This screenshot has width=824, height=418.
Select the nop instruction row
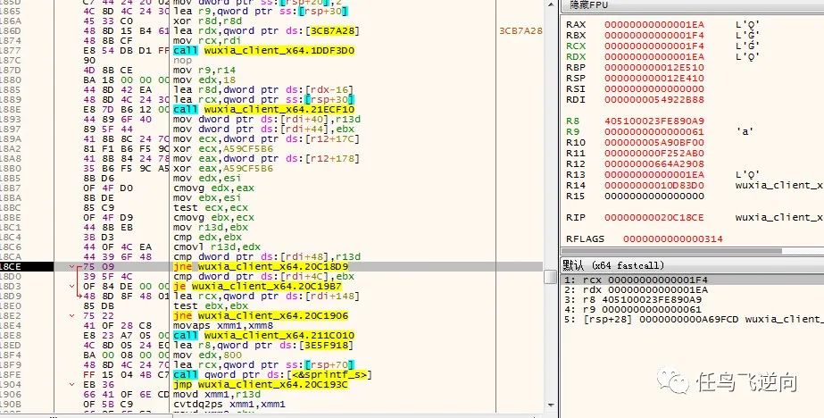point(183,61)
